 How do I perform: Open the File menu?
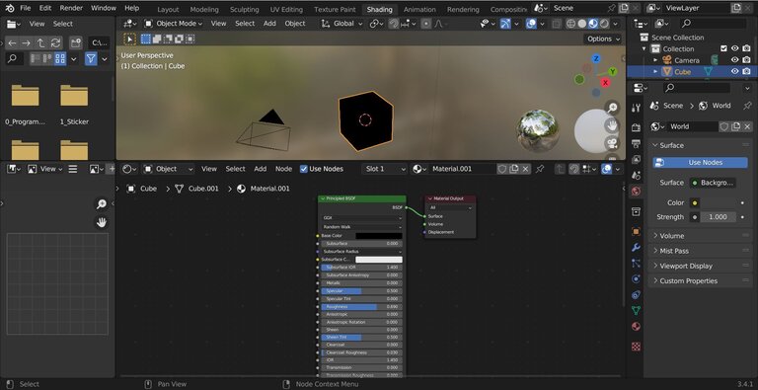(25, 8)
